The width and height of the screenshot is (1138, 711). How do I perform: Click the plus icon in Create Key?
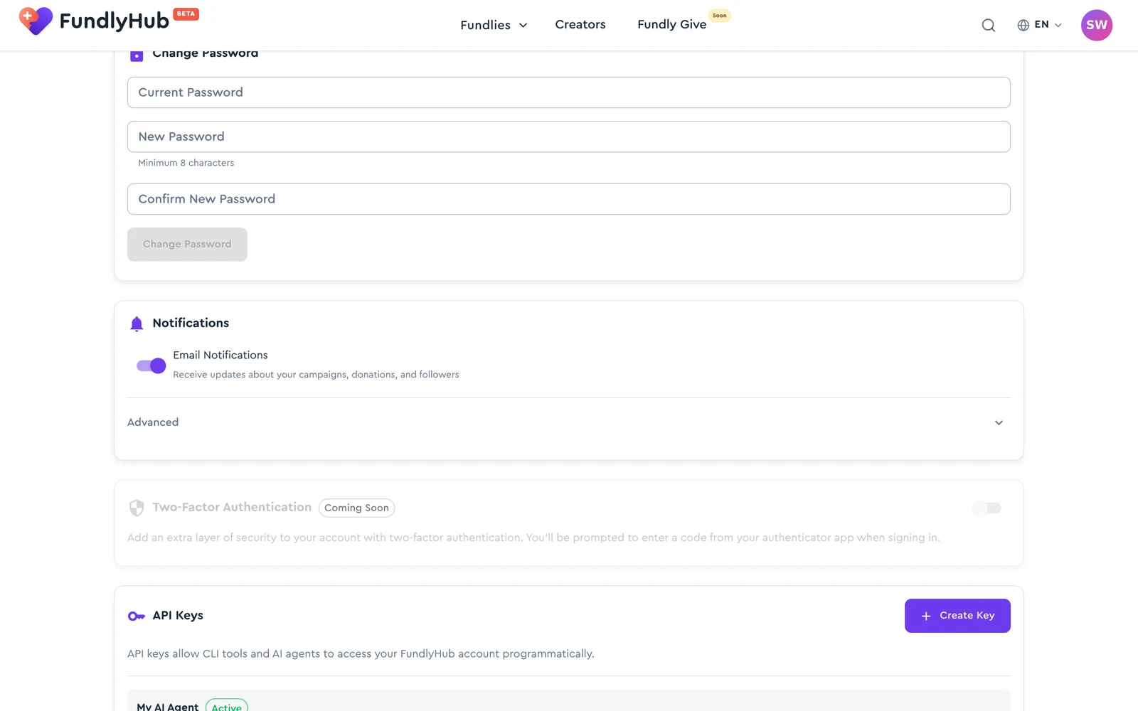(x=926, y=616)
